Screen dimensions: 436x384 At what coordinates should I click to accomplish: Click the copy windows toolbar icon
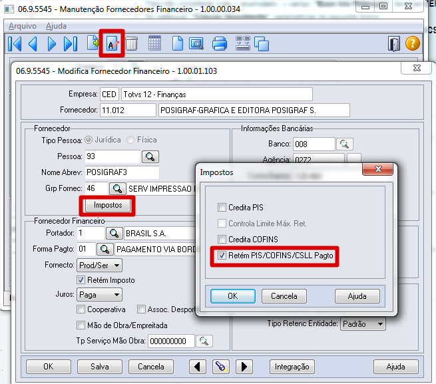click(x=262, y=44)
